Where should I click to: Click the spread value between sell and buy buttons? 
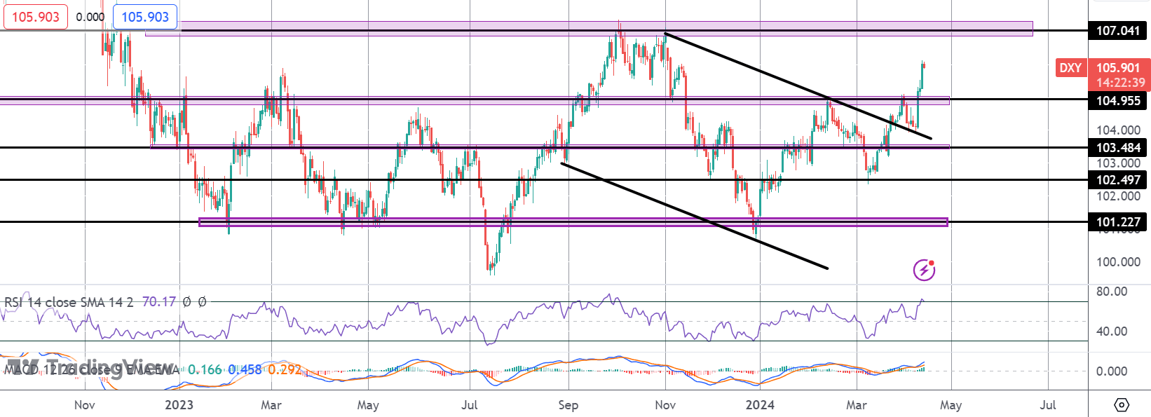(x=90, y=17)
